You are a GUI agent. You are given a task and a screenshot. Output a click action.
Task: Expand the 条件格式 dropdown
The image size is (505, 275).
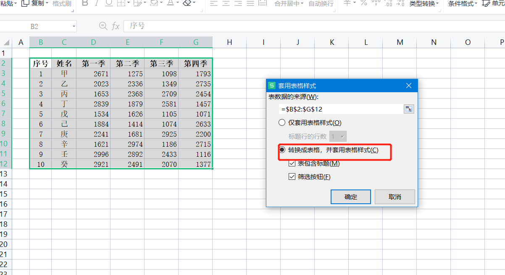click(x=463, y=4)
